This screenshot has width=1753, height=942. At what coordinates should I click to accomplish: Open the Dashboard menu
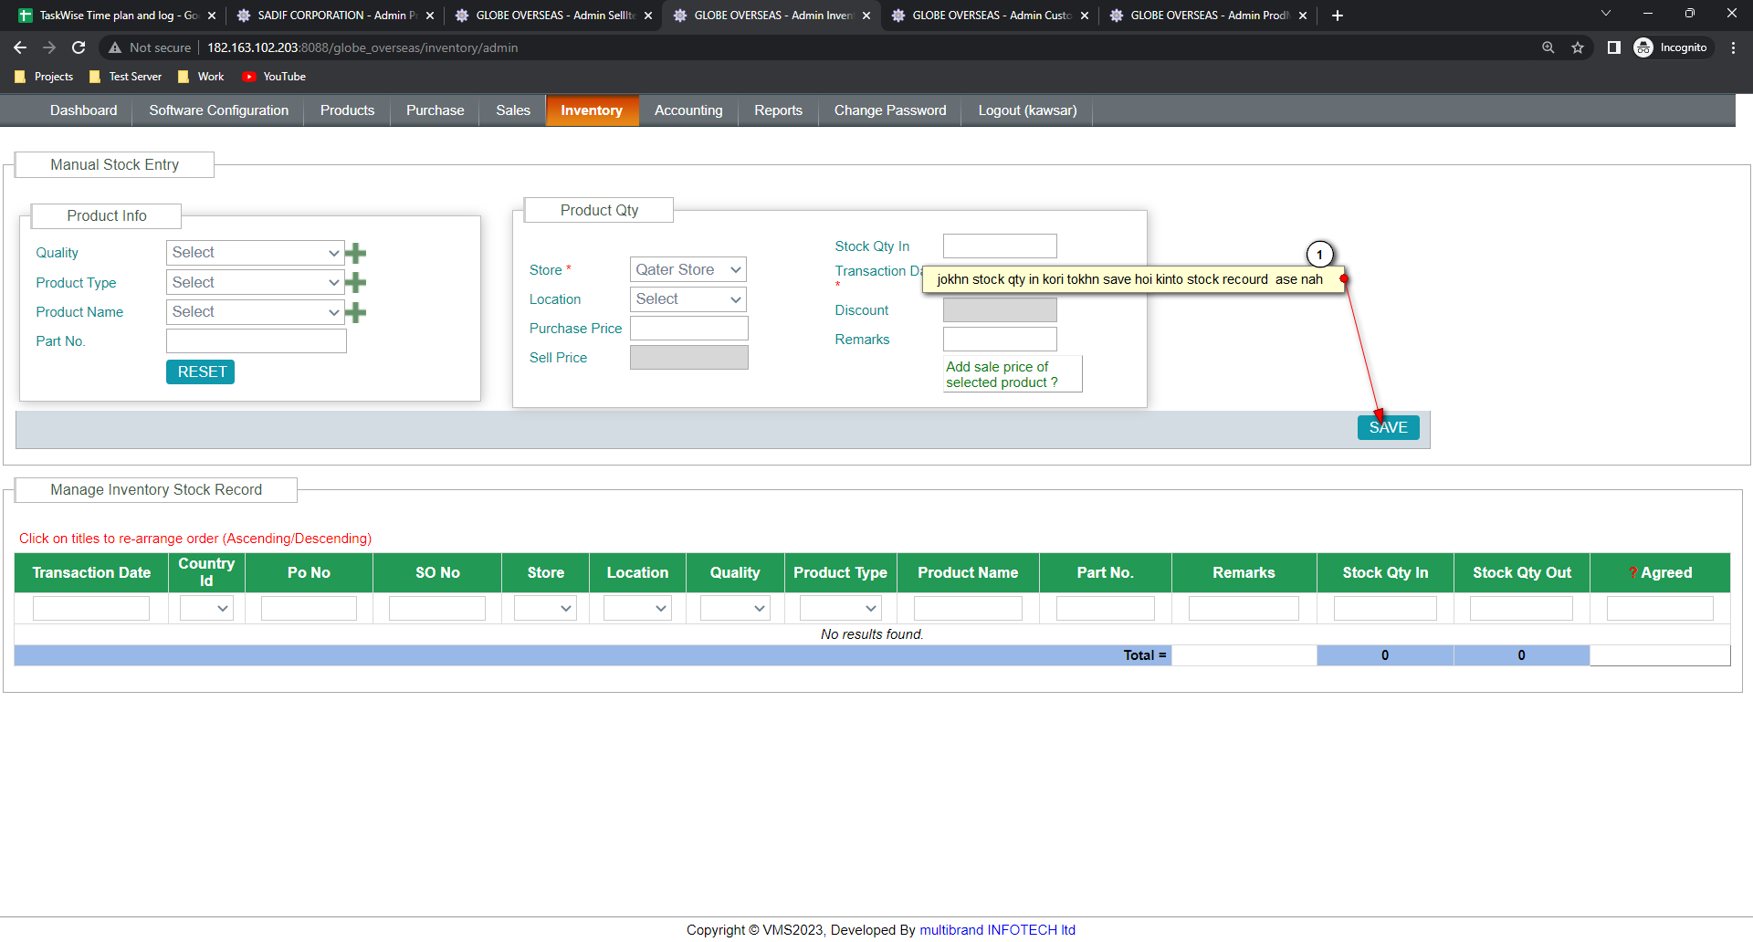(84, 110)
